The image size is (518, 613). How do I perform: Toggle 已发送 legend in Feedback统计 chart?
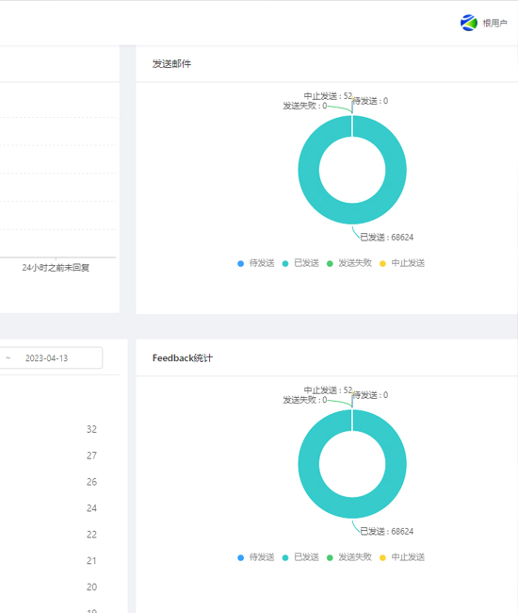click(300, 557)
